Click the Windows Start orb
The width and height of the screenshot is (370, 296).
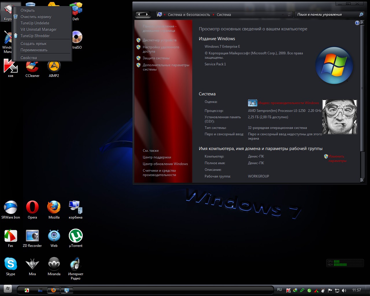pyautogui.click(x=8, y=288)
